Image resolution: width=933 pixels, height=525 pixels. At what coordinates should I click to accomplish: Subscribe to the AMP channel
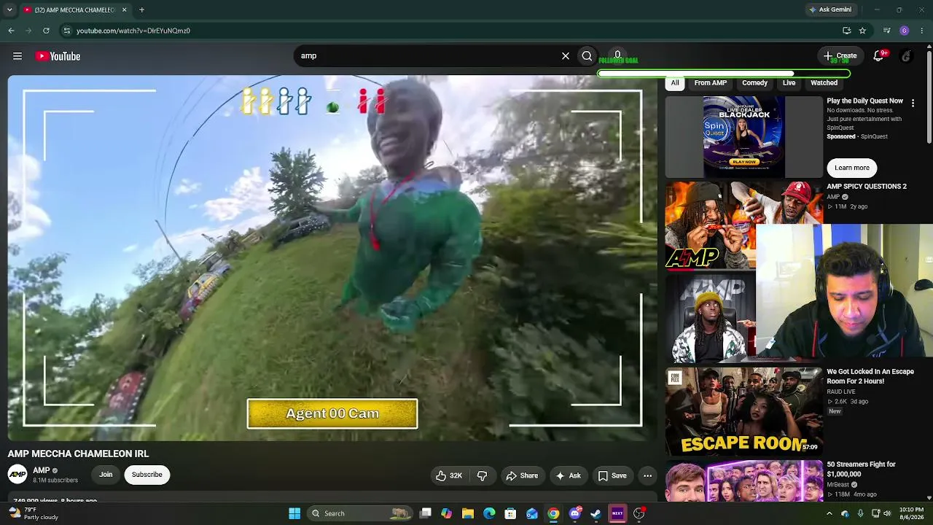click(147, 475)
